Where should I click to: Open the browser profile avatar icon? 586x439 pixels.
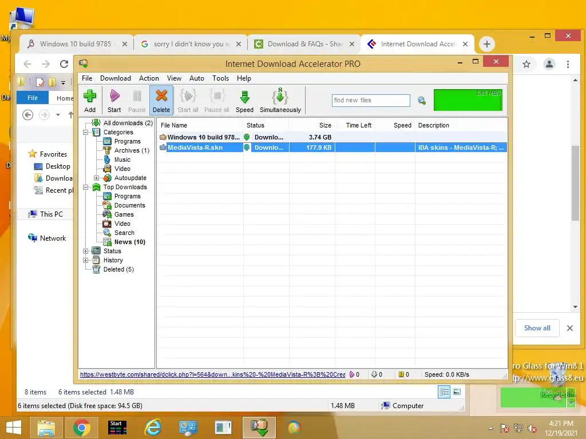[x=549, y=64]
